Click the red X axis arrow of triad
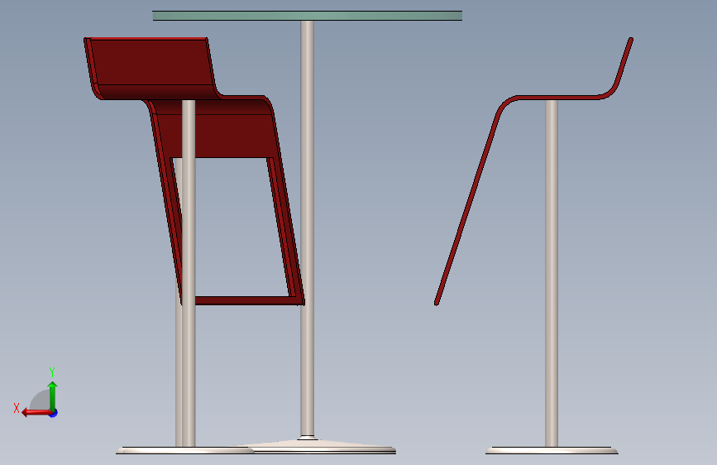Image resolution: width=717 pixels, height=465 pixels. pyautogui.click(x=36, y=413)
